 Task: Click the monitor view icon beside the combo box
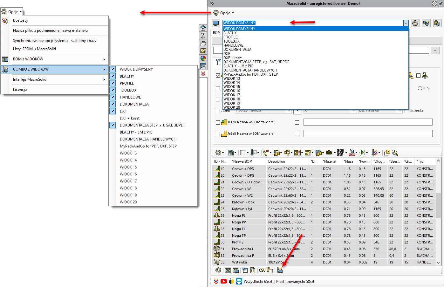tap(216, 23)
